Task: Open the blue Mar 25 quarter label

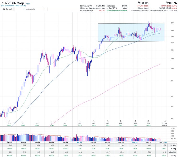Action: [x=79, y=142]
